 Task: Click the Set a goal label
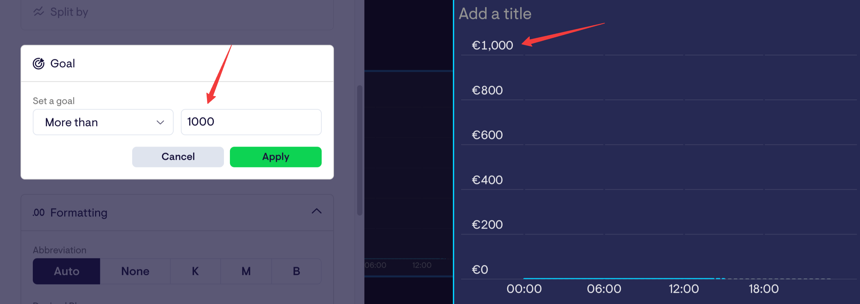click(x=53, y=100)
